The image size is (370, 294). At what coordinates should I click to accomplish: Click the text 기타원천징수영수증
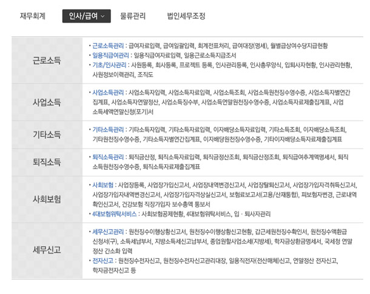[116, 139]
